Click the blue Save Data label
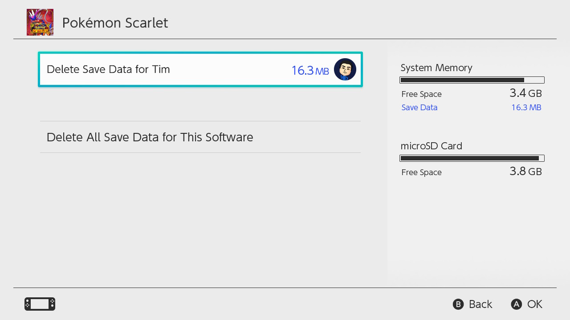Screen dimensions: 570x320 (419, 108)
